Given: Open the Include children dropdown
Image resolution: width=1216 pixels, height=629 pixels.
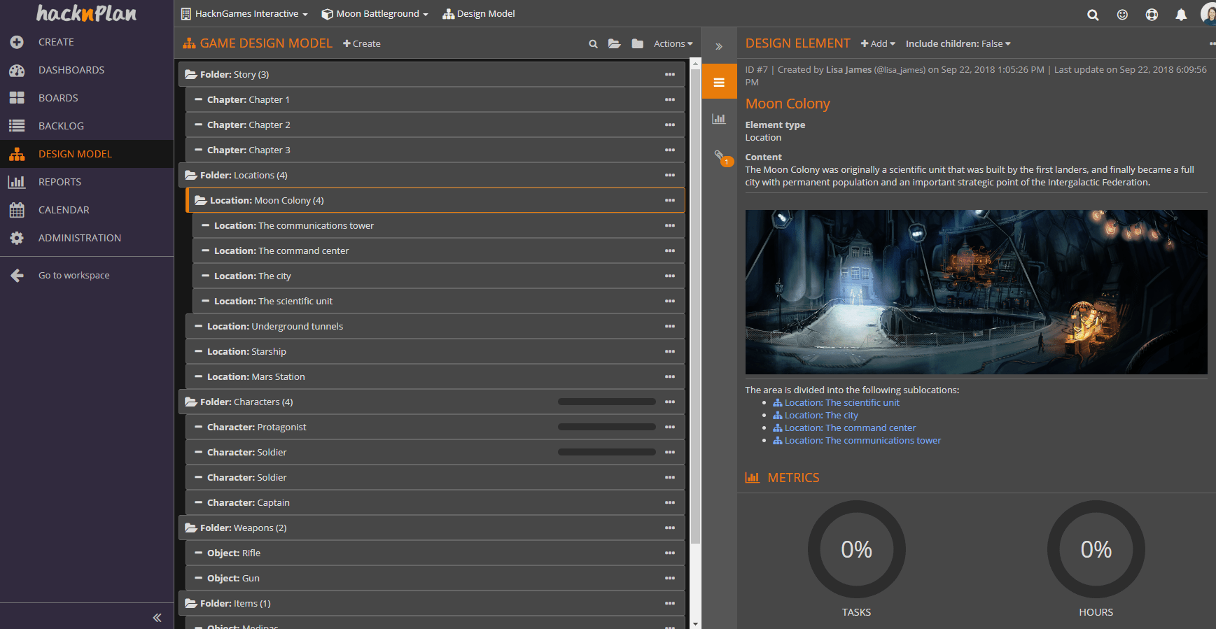Looking at the screenshot, I should pos(958,44).
